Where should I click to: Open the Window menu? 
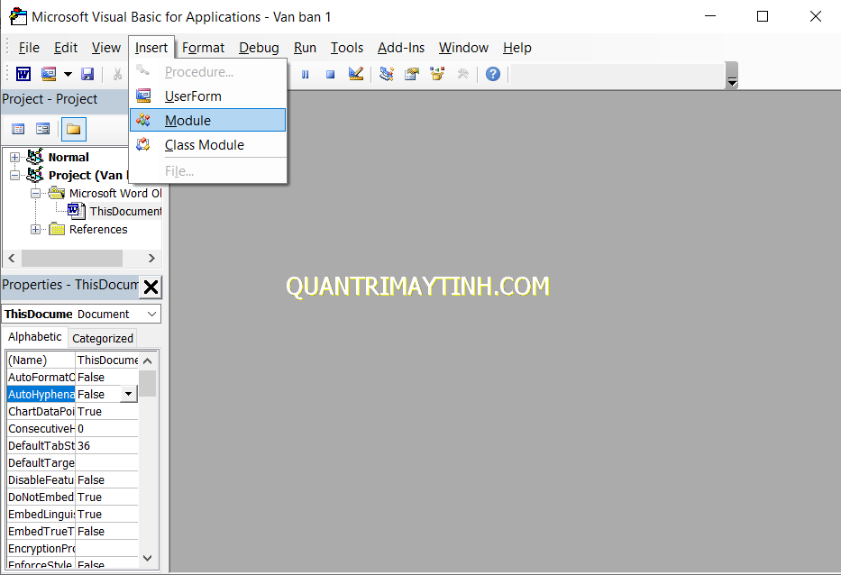point(463,48)
